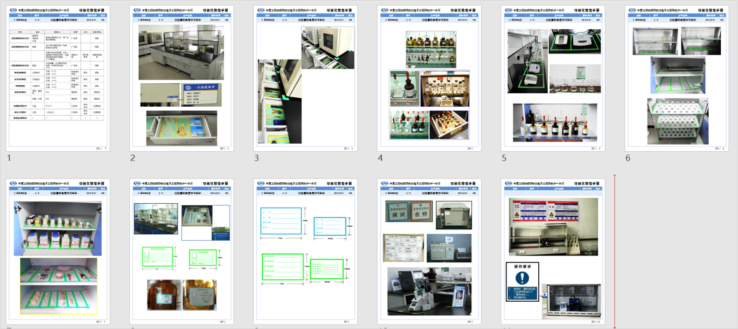Select slide 6 with test tube racks
This screenshot has width=738, height=329.
[x=677, y=78]
